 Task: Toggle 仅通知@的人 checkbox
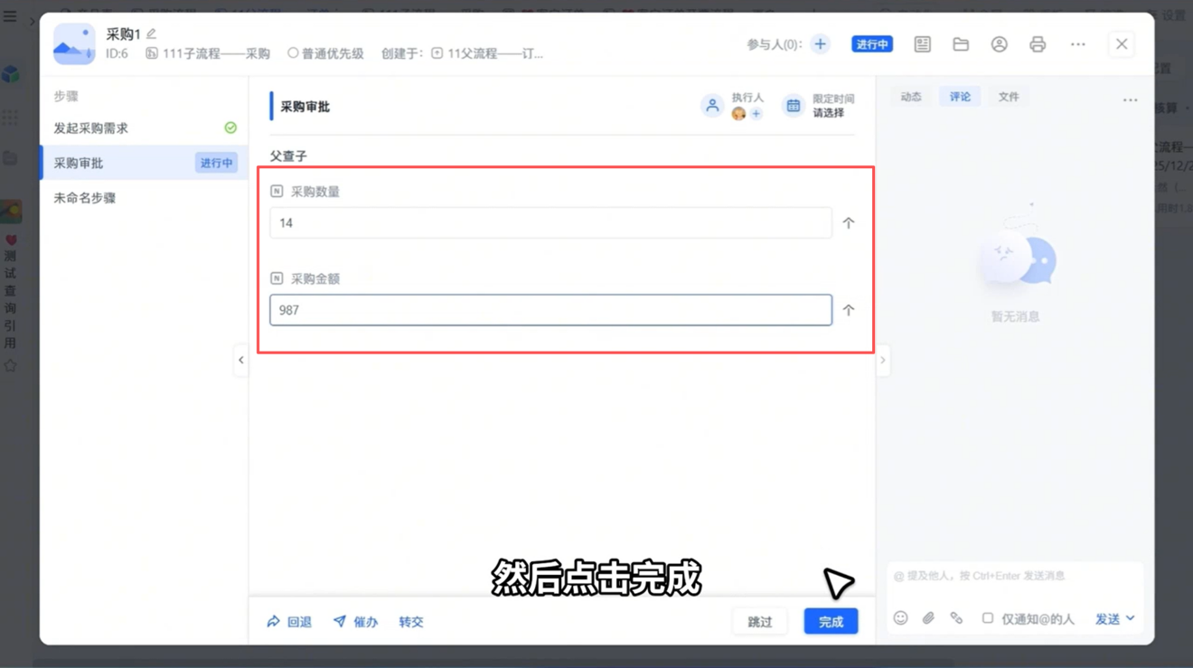click(988, 618)
